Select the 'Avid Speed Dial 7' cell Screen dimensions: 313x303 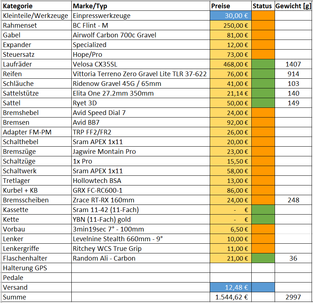[x=141, y=113]
